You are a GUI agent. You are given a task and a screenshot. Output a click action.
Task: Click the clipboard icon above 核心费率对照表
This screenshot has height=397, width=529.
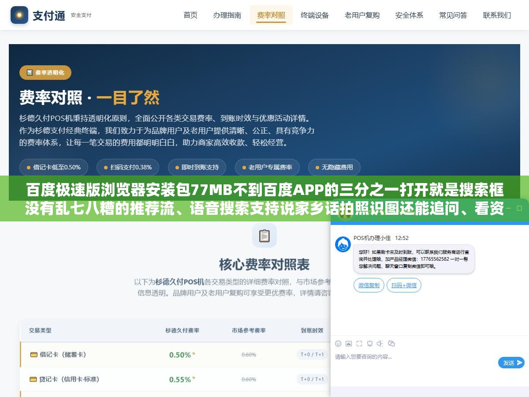264,236
